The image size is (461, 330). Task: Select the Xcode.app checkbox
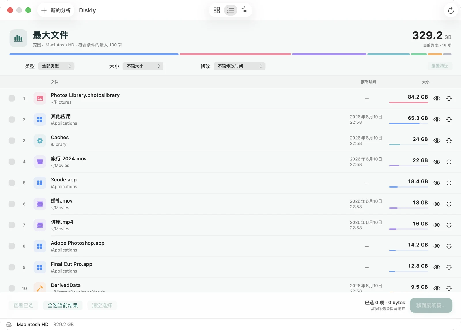[x=12, y=183]
